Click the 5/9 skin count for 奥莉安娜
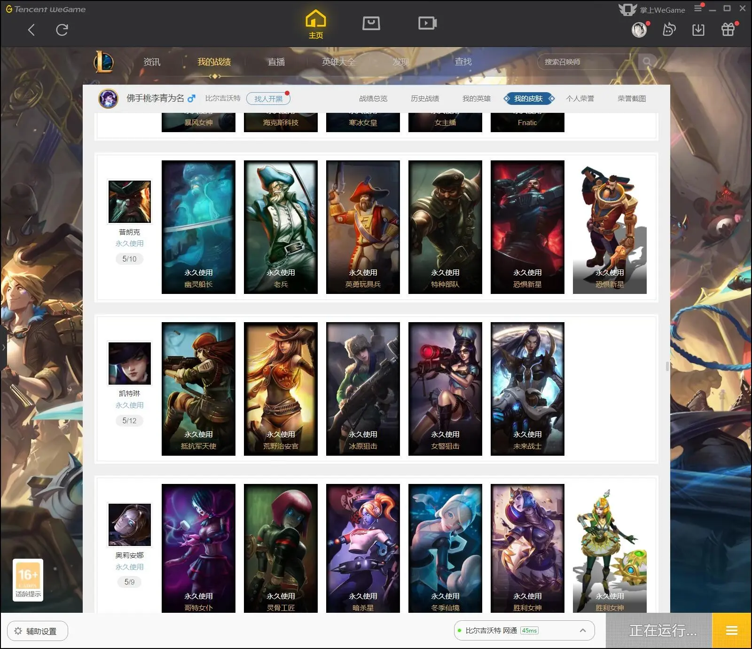The width and height of the screenshot is (752, 649). tap(130, 582)
